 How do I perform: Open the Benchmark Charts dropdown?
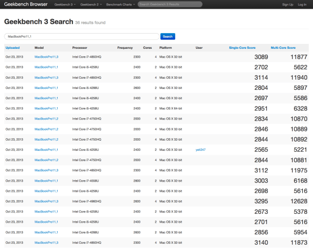pos(120,4)
